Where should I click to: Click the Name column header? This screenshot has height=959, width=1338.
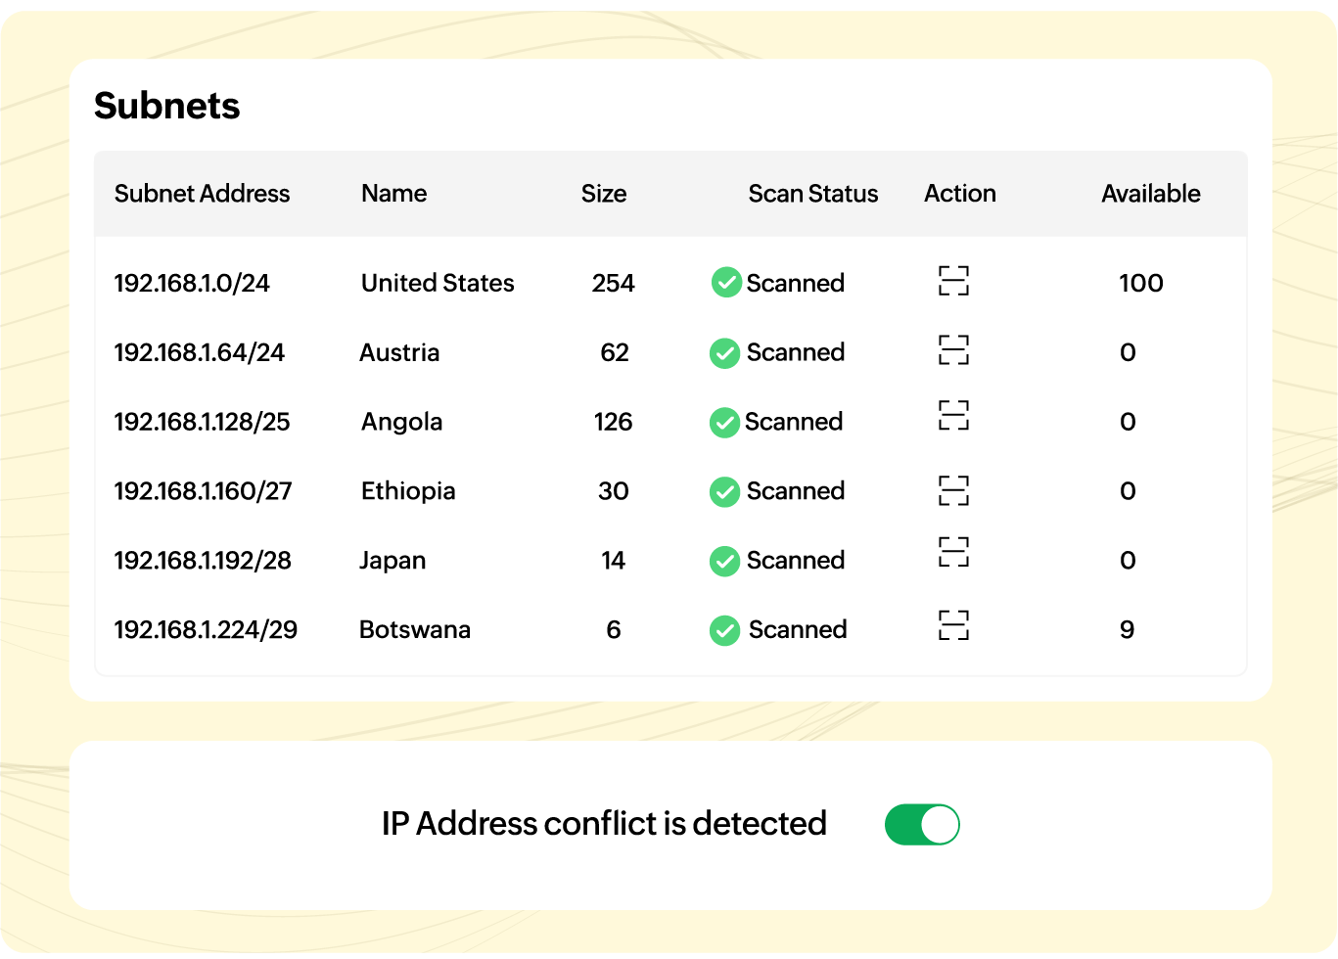(x=393, y=194)
